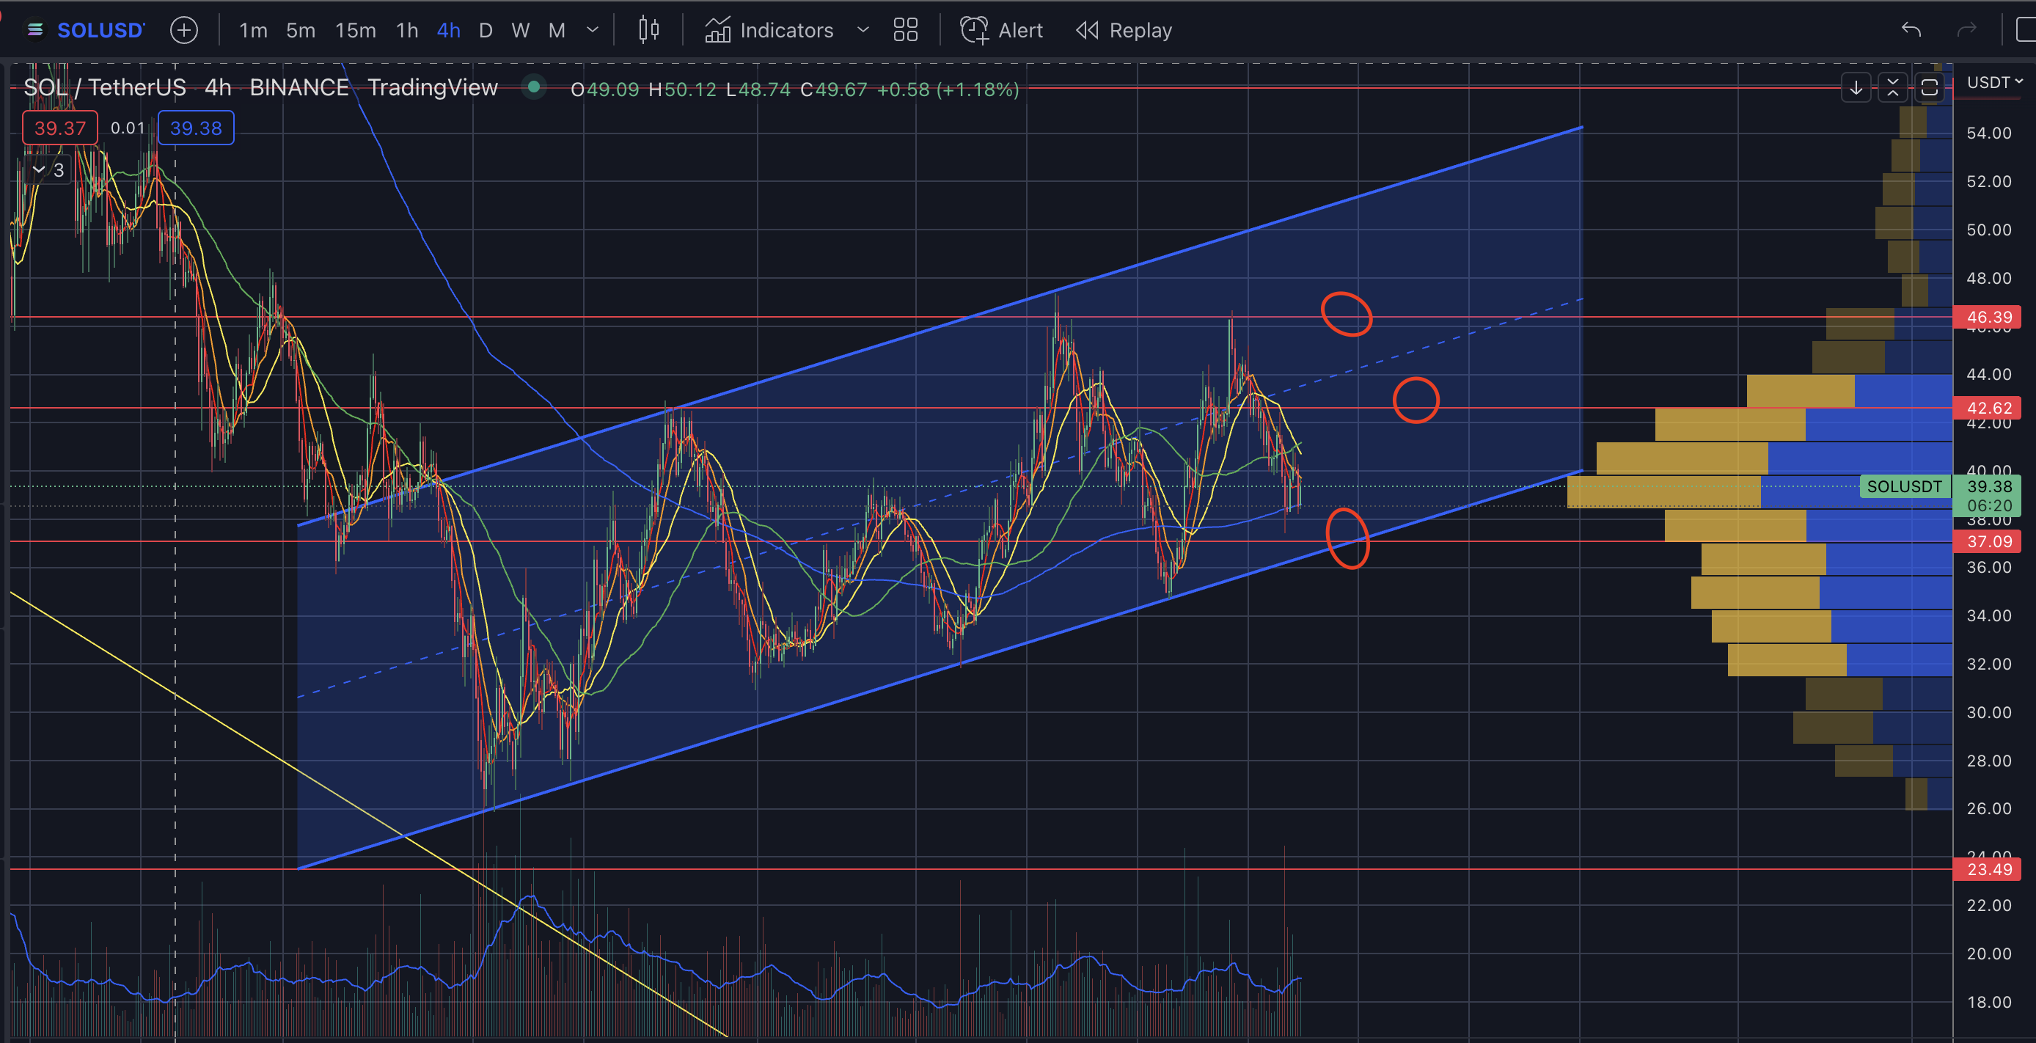Screen dimensions: 2036x1043
Task: Open the USDT currency dropdown
Action: (x=1994, y=82)
